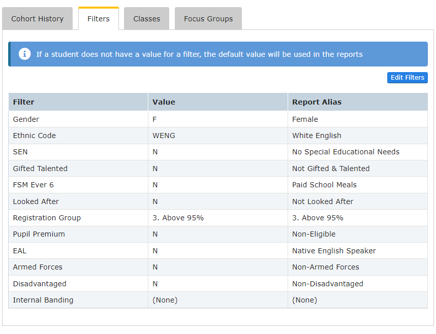Open the Cohort History tab
This screenshot has width=436, height=334.
(x=38, y=19)
